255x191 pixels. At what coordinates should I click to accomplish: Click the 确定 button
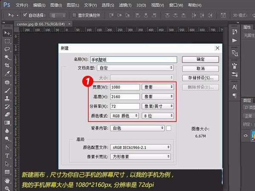coord(200,59)
